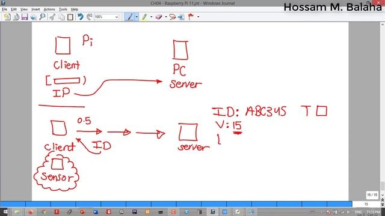Open the Help menu
The image size is (385, 216).
[x=75, y=10]
